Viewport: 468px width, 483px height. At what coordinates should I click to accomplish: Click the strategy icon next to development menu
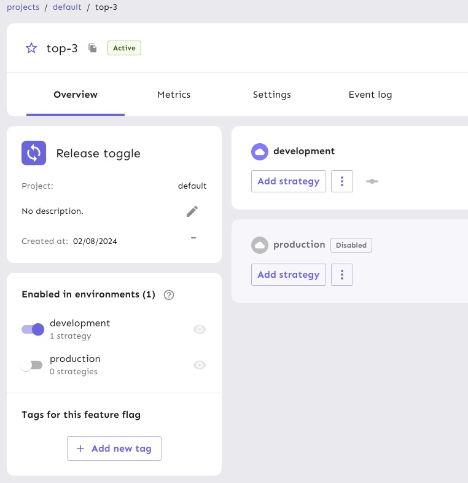(x=372, y=181)
